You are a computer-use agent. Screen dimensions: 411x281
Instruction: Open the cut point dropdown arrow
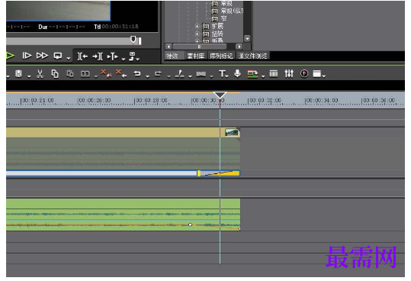[x=190, y=76]
